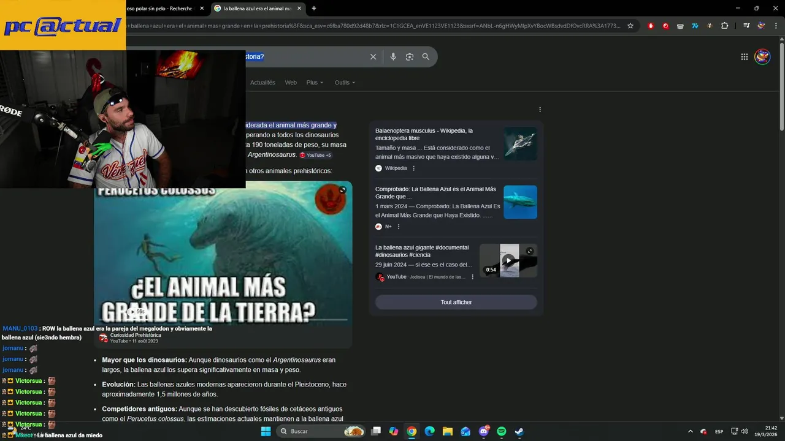The height and width of the screenshot is (441, 785).
Task: Open 'Comprobado: La Ballena Azul' N+ article
Action: click(x=435, y=193)
